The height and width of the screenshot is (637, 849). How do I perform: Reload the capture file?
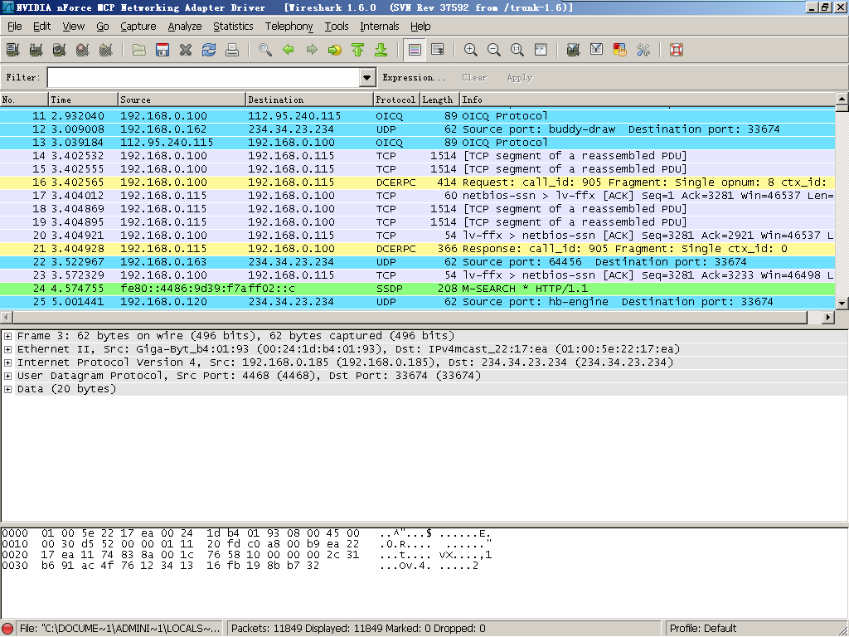tap(209, 50)
